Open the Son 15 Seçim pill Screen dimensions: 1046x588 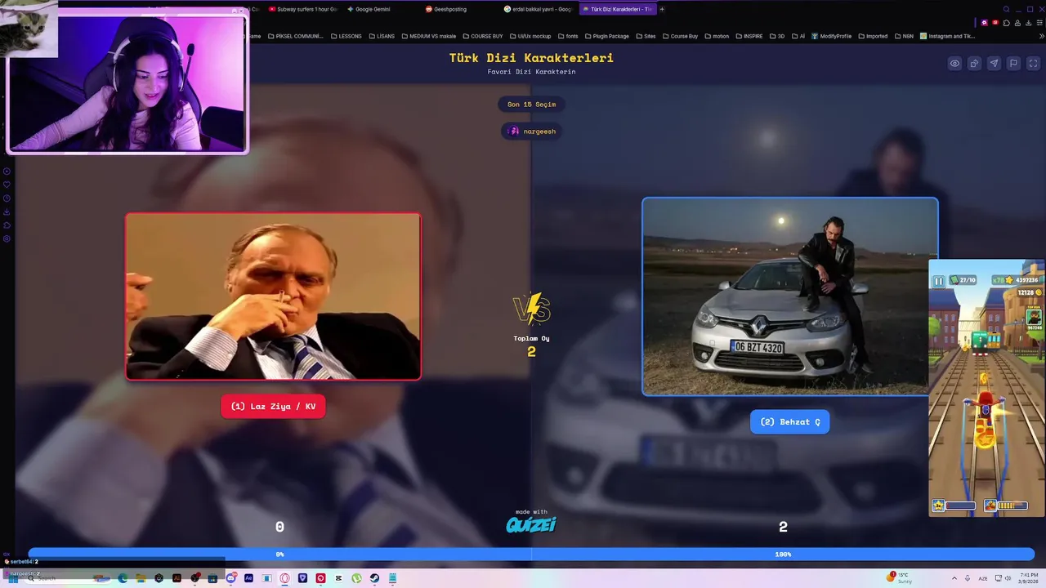pyautogui.click(x=531, y=105)
